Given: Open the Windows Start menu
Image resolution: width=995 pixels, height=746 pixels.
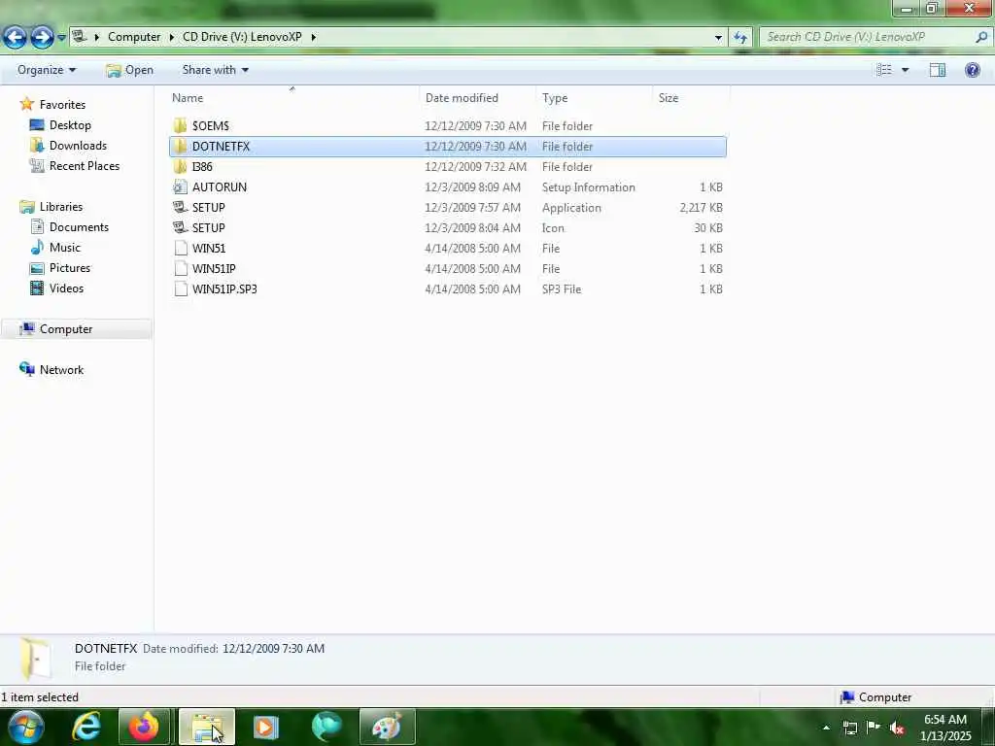Looking at the screenshot, I should 24,727.
